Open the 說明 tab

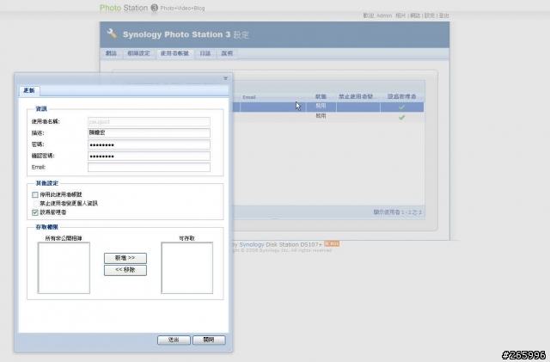coord(227,53)
